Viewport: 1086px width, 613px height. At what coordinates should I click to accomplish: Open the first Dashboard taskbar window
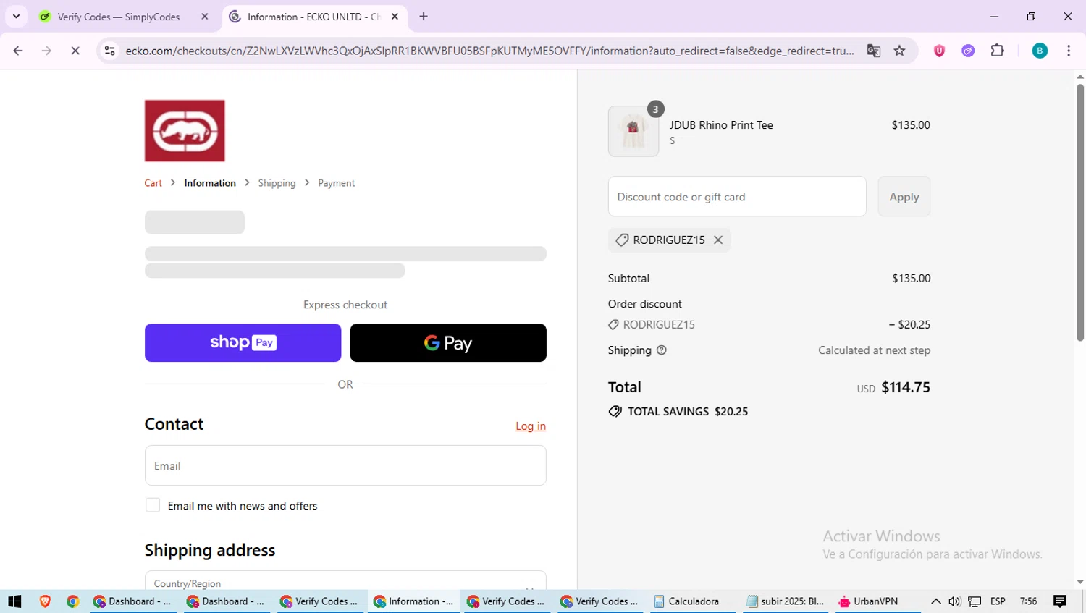click(x=133, y=601)
